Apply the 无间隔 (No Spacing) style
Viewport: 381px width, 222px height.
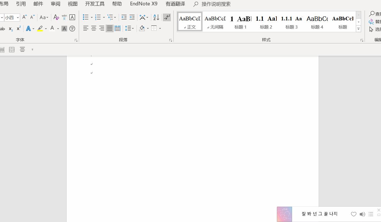click(x=215, y=21)
